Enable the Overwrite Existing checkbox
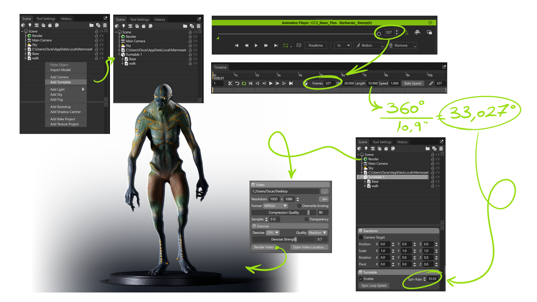537x302 pixels. click(299, 206)
